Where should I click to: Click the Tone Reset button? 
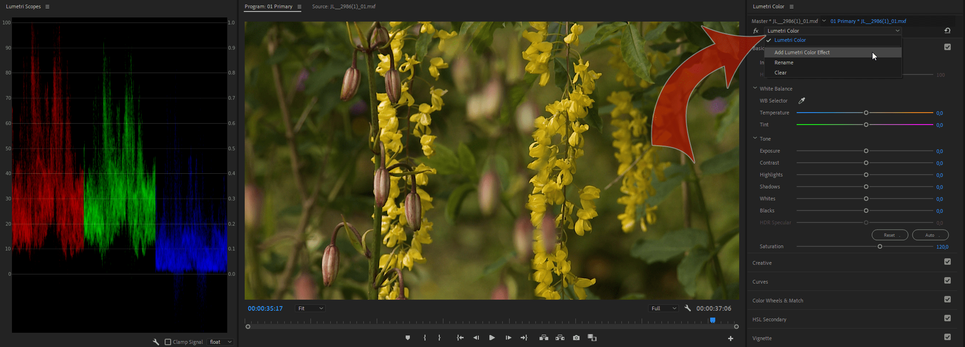click(890, 235)
